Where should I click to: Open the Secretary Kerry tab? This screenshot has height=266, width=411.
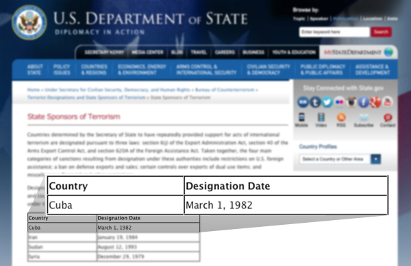[104, 52]
